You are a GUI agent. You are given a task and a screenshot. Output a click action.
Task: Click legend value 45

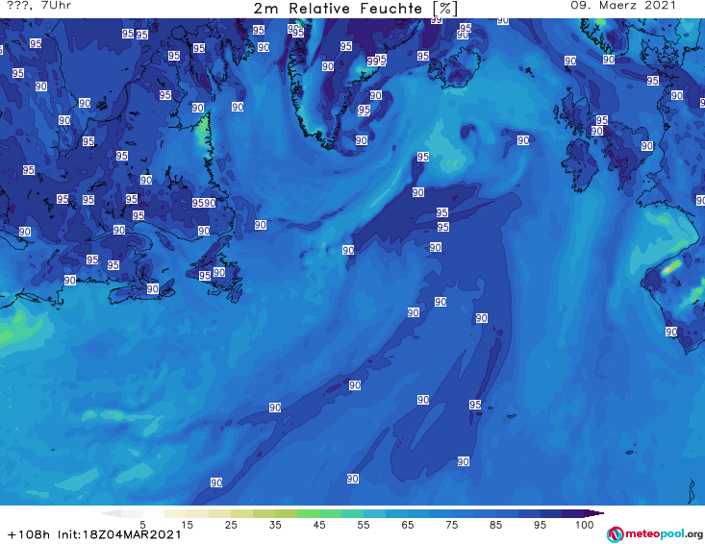pyautogui.click(x=319, y=525)
